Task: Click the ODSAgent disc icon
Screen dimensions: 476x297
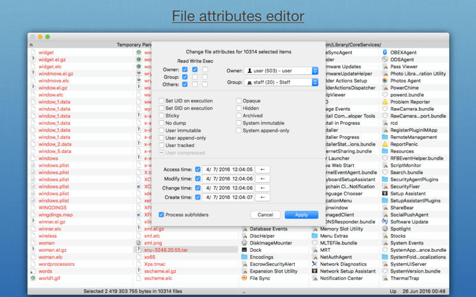Action: point(385,59)
